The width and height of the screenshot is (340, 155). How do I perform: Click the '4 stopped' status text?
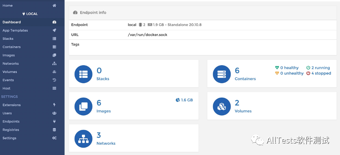coord(321,73)
